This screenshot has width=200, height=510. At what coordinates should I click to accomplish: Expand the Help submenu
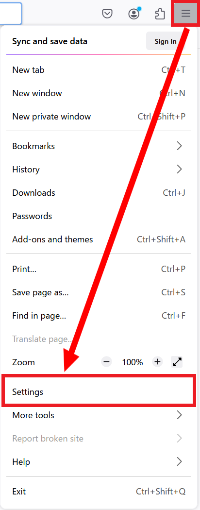(99, 462)
